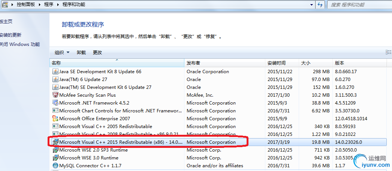Open the address bar history dropdown arrow
The width and height of the screenshot is (392, 171).
coord(311,4)
